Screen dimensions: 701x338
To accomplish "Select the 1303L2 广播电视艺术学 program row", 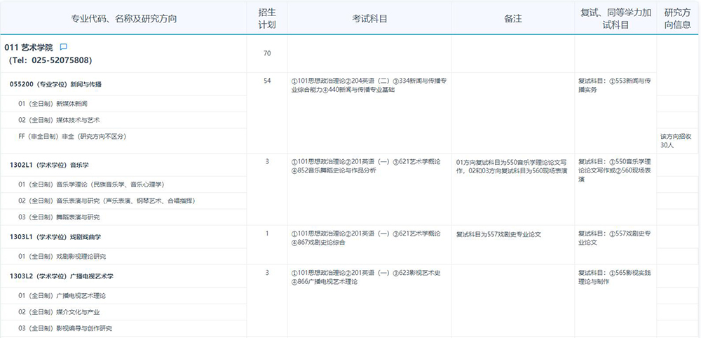I will [x=62, y=276].
